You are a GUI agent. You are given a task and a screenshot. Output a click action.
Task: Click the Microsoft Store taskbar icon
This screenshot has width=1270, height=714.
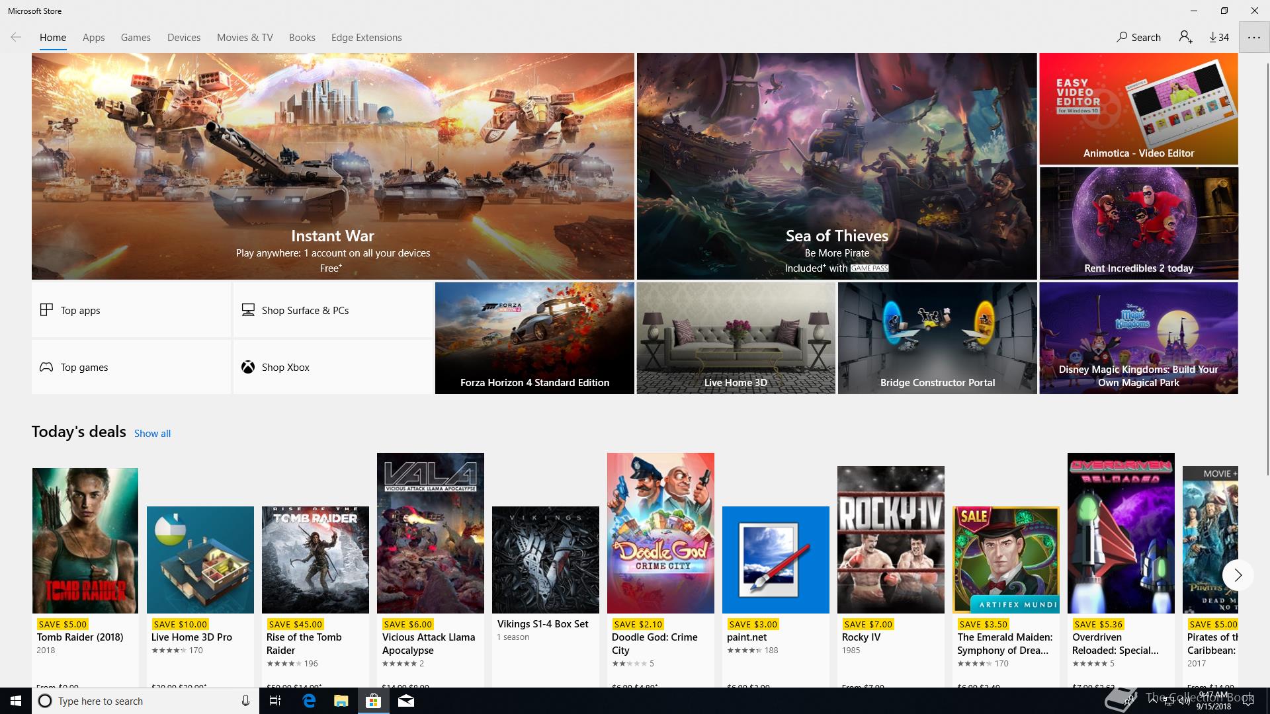click(373, 701)
